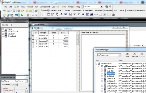
Task: Select the Label component icon
Action: (61, 14)
